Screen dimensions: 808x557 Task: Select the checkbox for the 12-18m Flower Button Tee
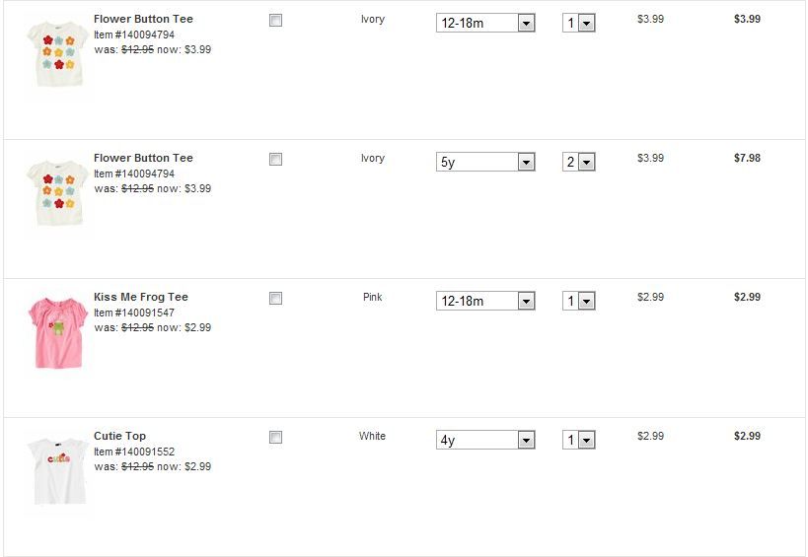pos(276,20)
